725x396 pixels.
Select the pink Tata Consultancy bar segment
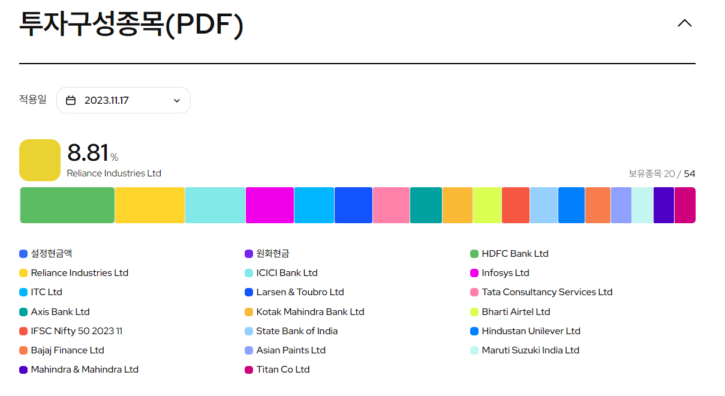392,205
